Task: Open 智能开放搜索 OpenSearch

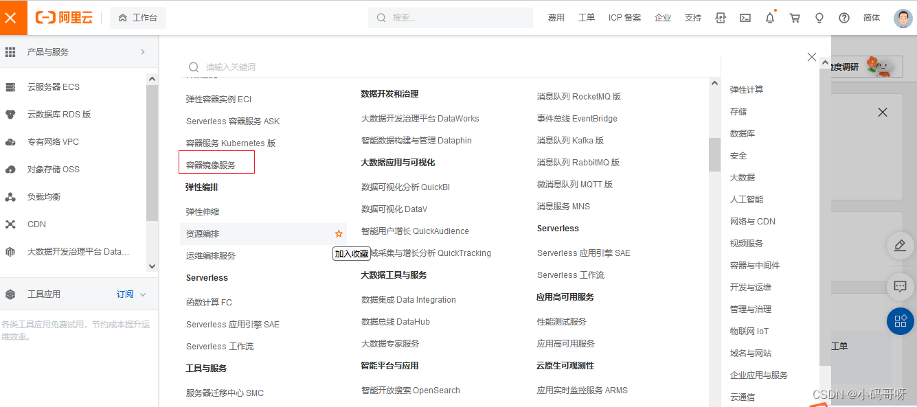Action: pos(411,391)
